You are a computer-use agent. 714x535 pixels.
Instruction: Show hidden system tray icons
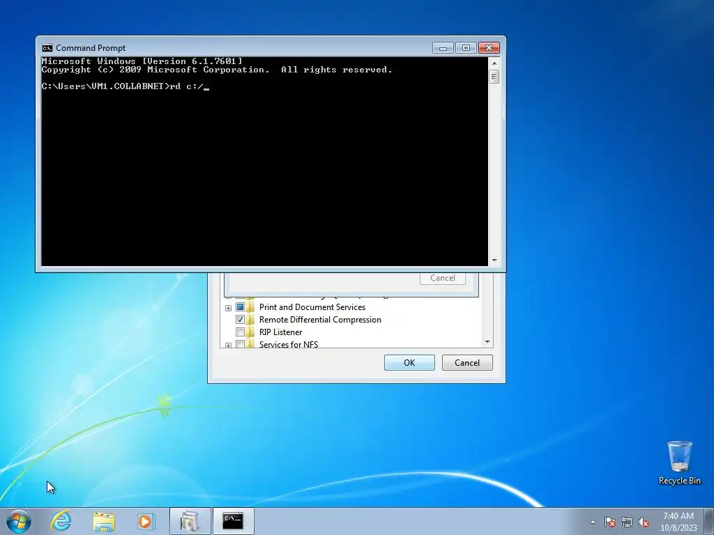coord(593,522)
